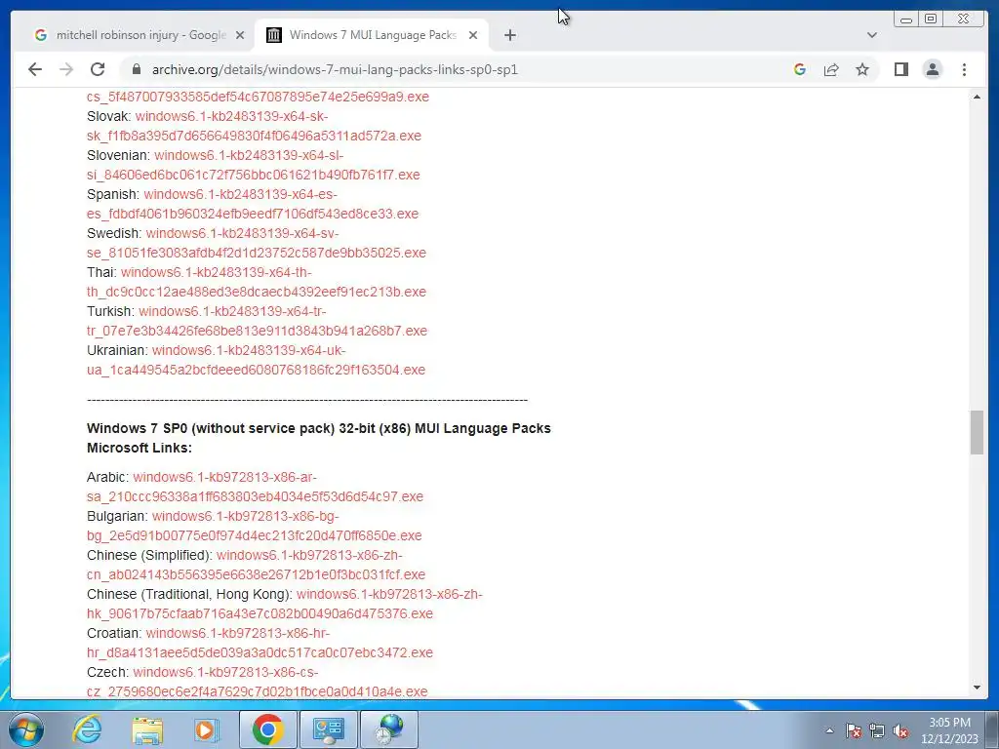Click the network tray icon
The height and width of the screenshot is (749, 999).
(877, 730)
